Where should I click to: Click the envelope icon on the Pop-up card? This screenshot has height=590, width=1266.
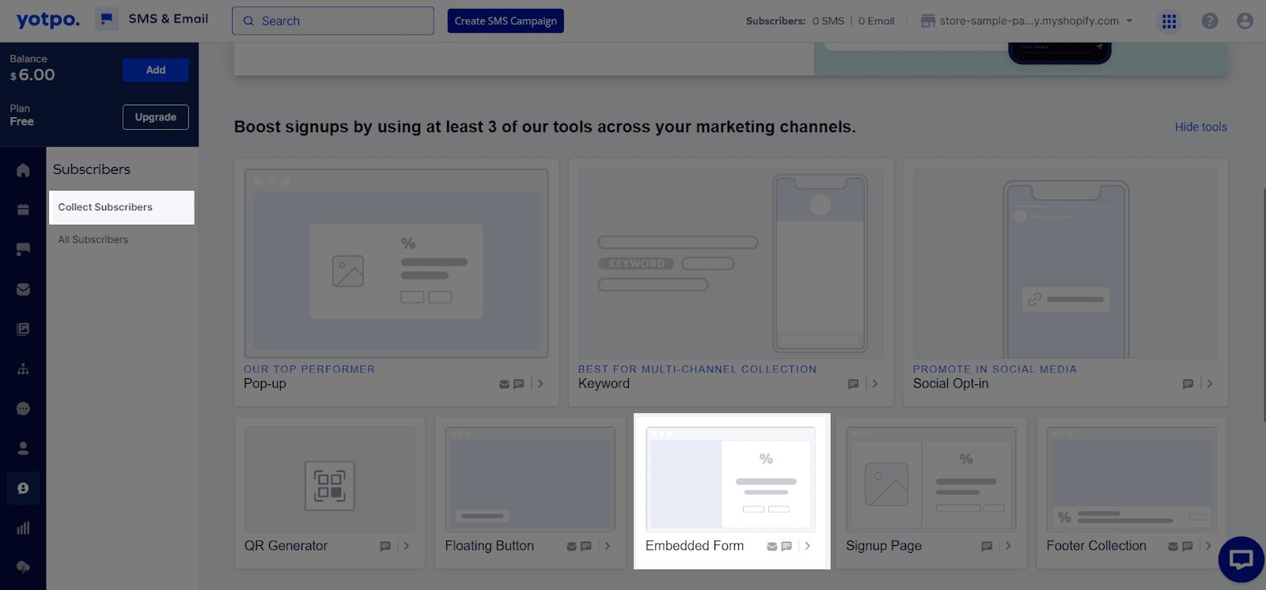(504, 384)
